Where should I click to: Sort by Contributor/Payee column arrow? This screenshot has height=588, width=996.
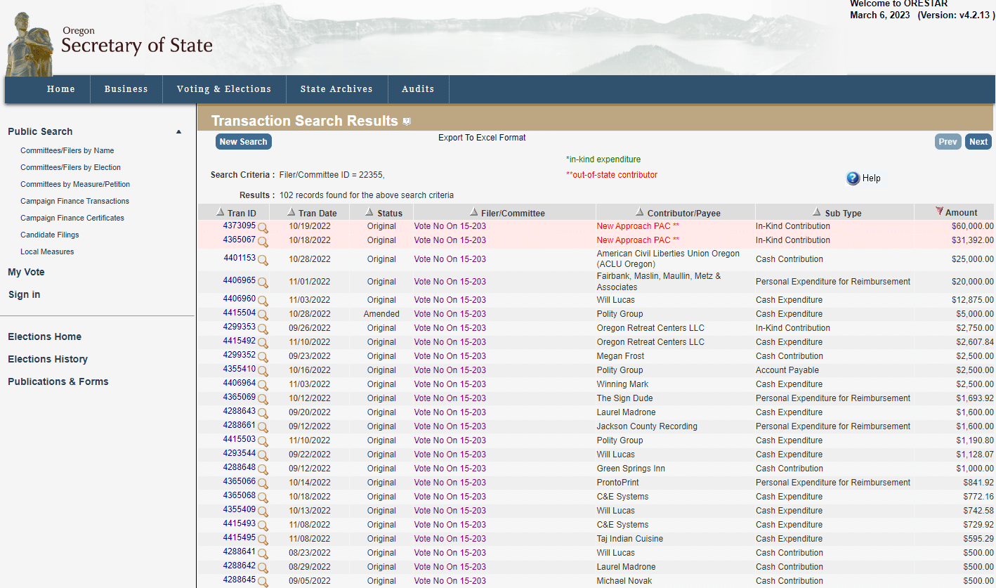(639, 212)
